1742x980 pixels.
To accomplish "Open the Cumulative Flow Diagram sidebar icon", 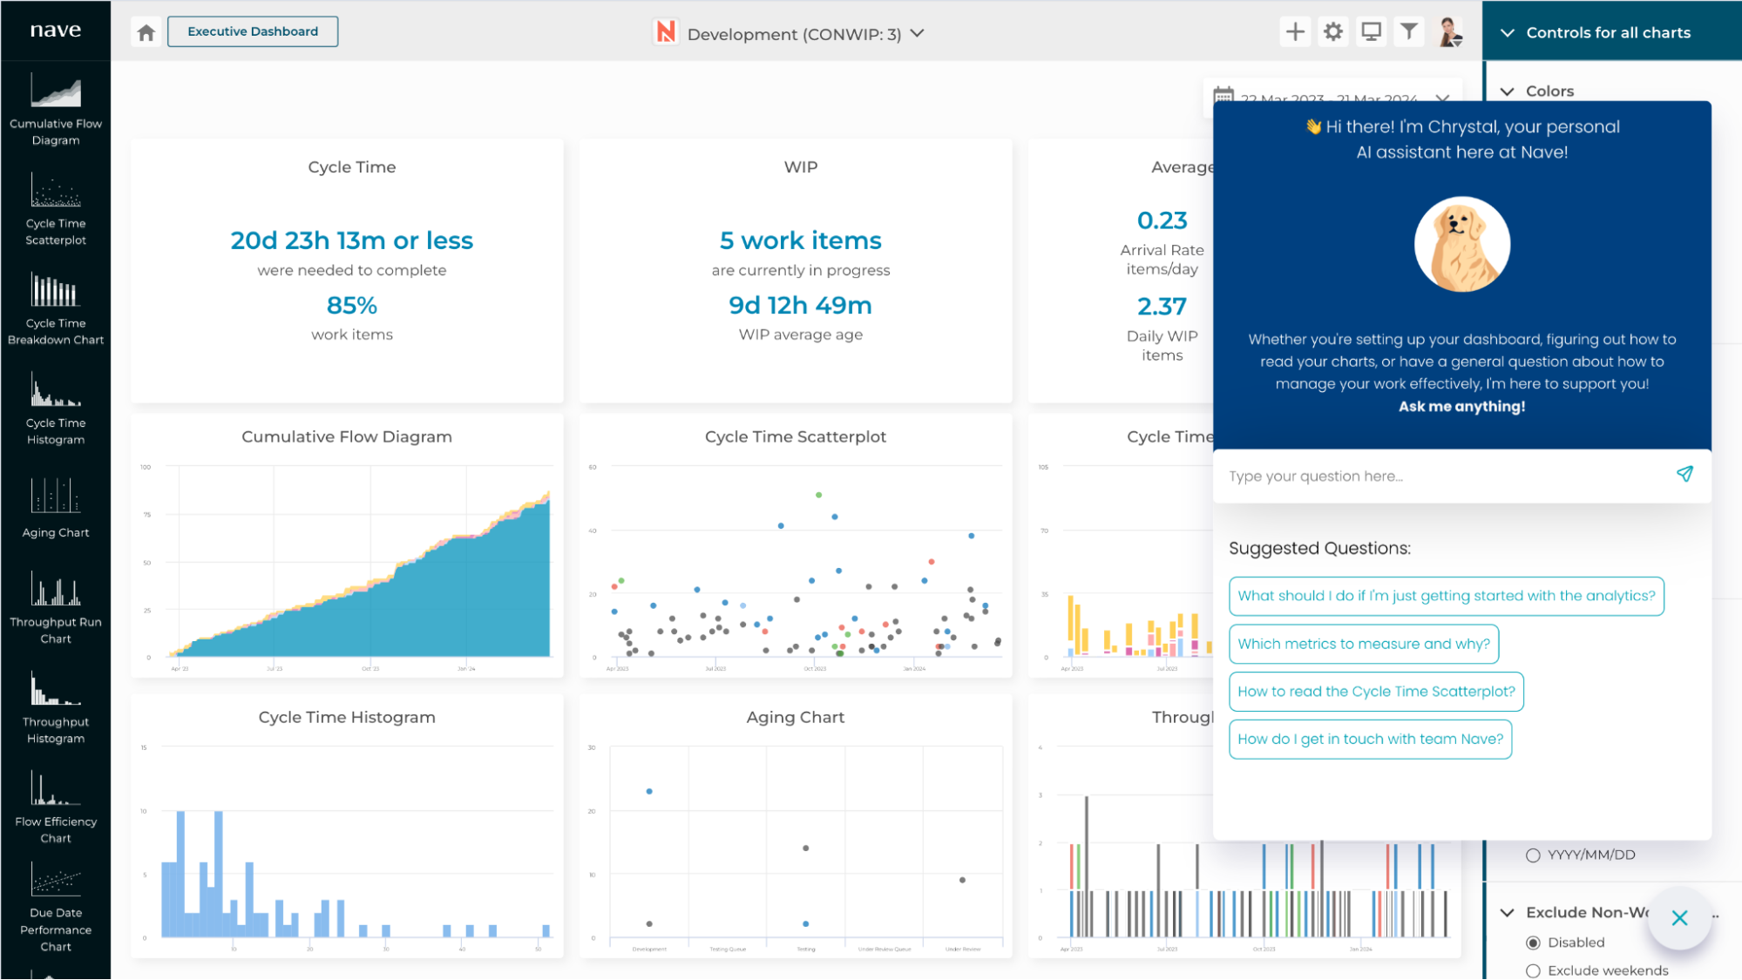I will 56,92.
